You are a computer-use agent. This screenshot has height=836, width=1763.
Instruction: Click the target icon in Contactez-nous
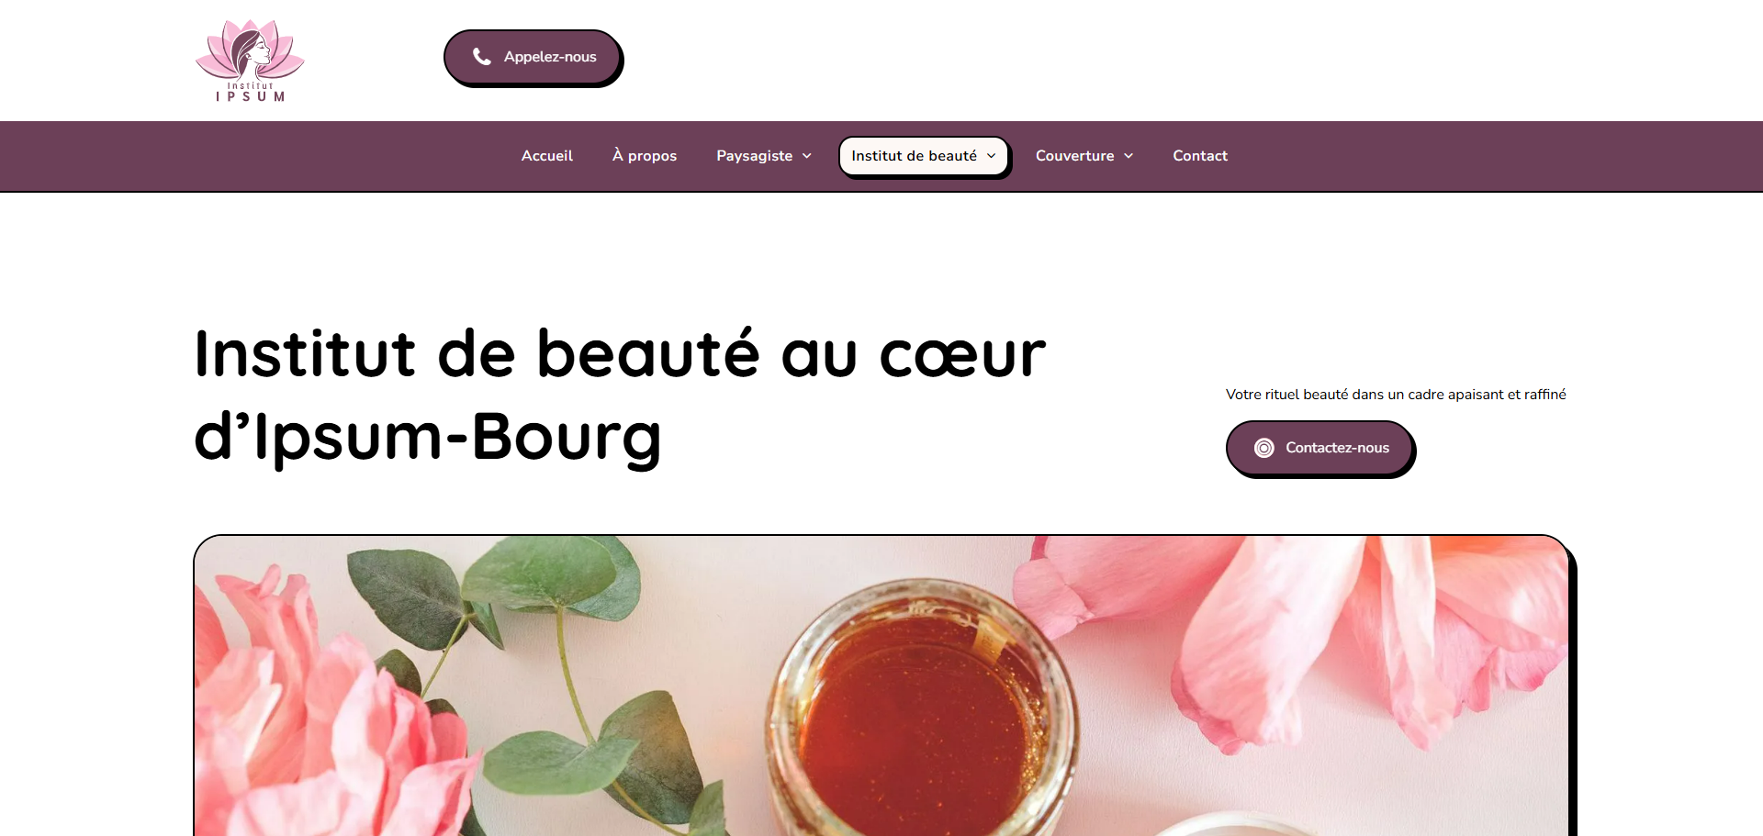click(x=1264, y=448)
